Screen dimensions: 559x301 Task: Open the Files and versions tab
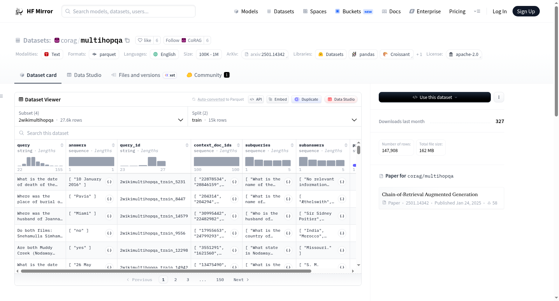coord(144,75)
